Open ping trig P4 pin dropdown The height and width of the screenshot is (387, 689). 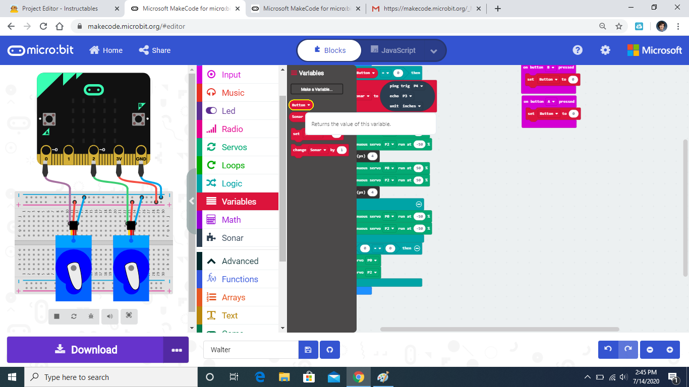[418, 86]
